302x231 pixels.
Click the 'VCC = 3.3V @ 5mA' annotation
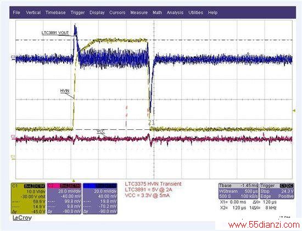147,195
